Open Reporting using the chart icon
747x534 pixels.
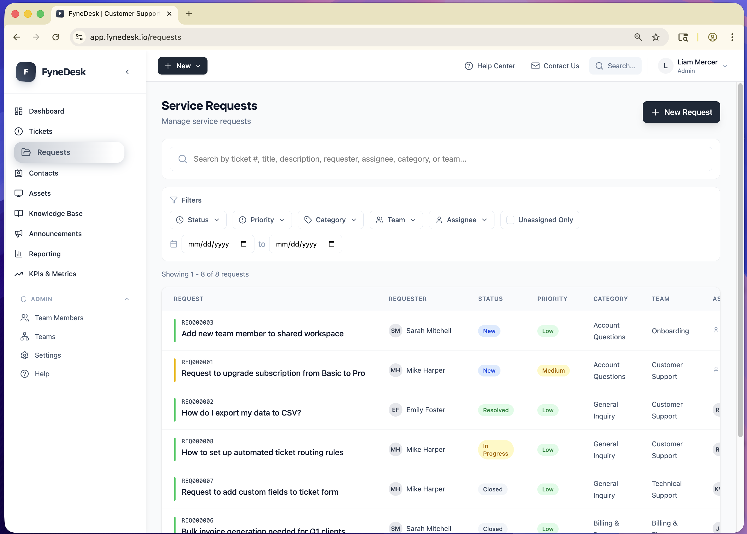pos(19,254)
